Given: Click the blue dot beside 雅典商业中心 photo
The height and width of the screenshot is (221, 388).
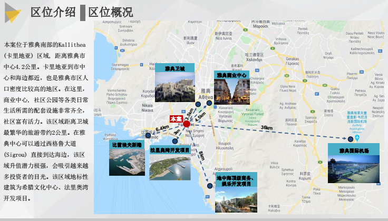Looking at the screenshot, I should (209, 103).
